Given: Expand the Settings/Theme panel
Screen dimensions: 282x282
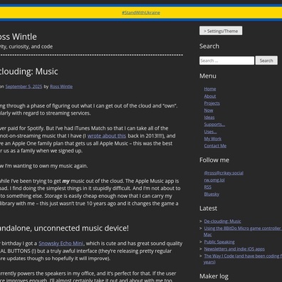Looking at the screenshot, I should (221, 31).
